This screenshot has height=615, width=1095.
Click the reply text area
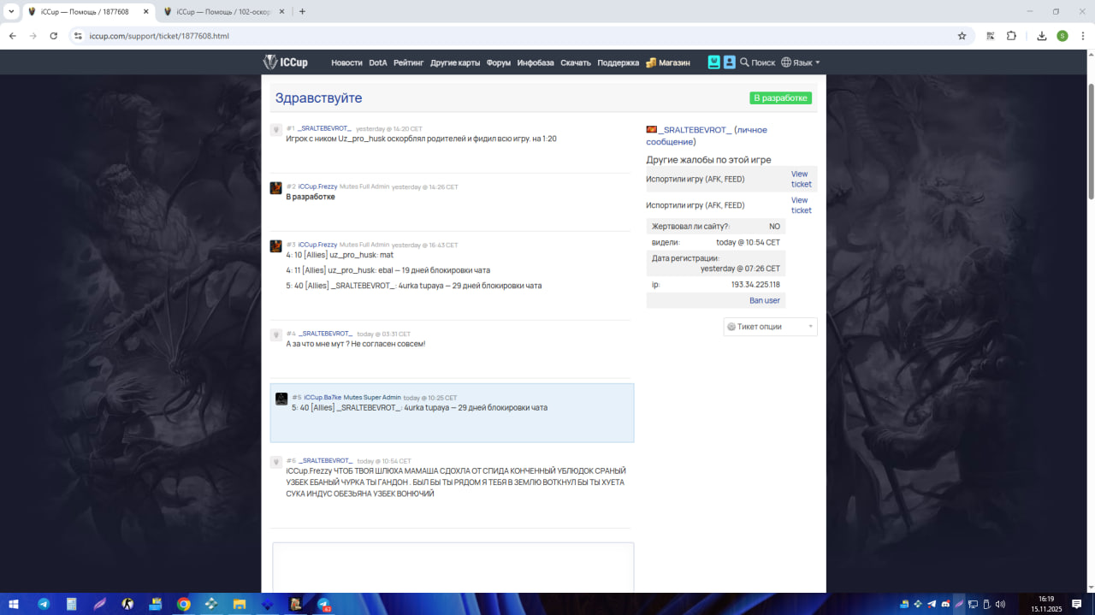tap(453, 567)
